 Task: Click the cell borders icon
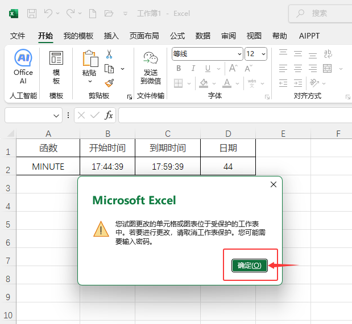(178, 83)
